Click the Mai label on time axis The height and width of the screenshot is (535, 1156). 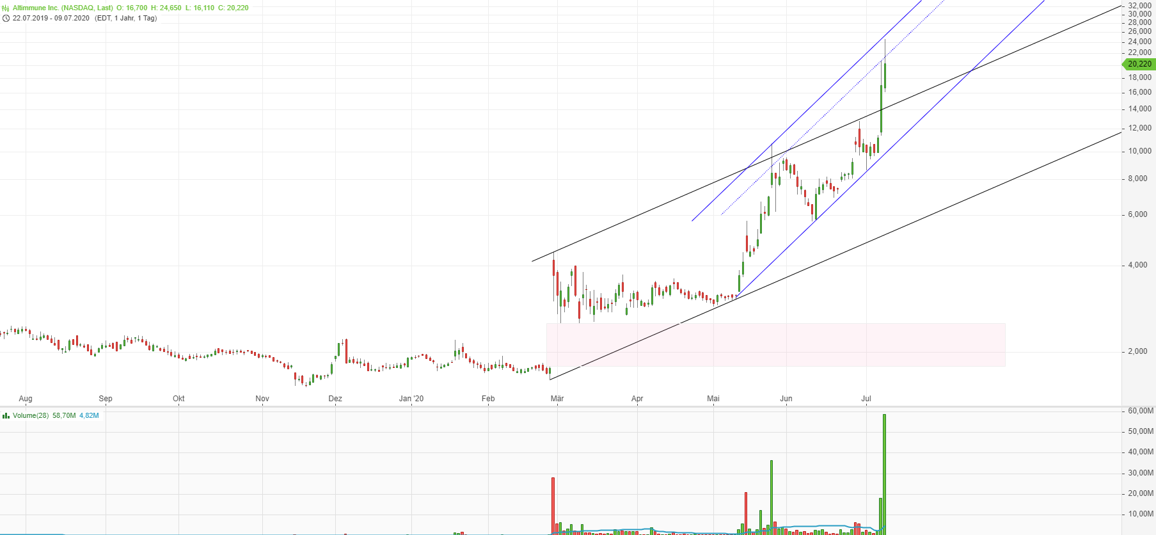tap(713, 399)
